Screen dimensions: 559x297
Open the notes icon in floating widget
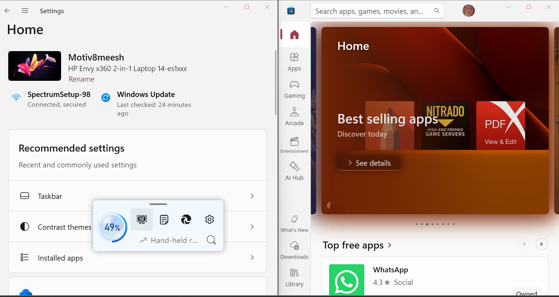click(x=164, y=219)
